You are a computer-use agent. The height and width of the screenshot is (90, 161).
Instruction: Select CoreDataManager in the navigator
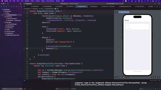point(12,24)
